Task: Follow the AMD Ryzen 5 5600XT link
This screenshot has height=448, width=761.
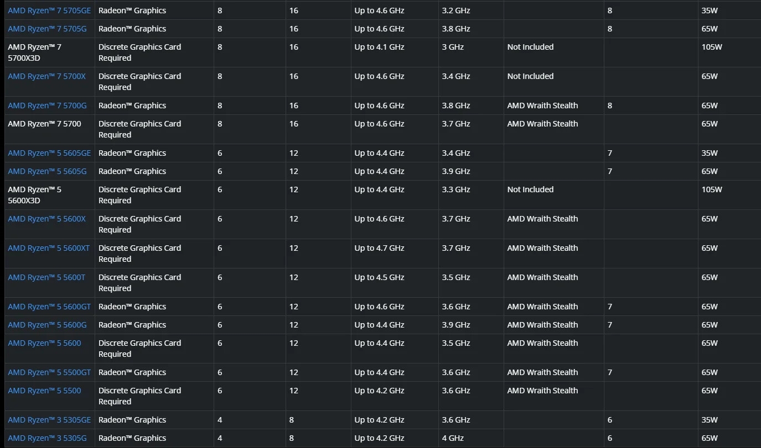Action: pos(49,248)
